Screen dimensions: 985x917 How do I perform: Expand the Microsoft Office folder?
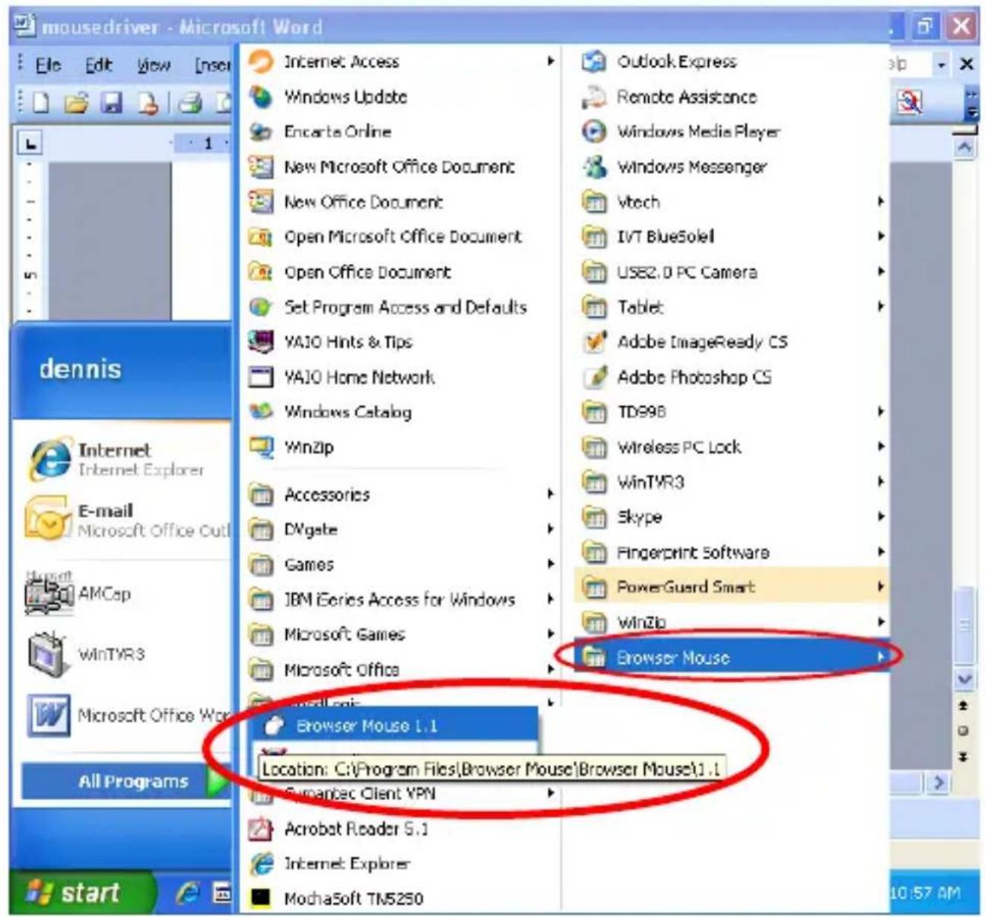[x=401, y=669]
